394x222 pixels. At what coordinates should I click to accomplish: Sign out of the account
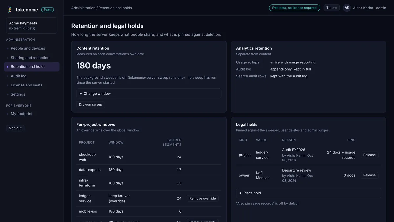(15, 128)
